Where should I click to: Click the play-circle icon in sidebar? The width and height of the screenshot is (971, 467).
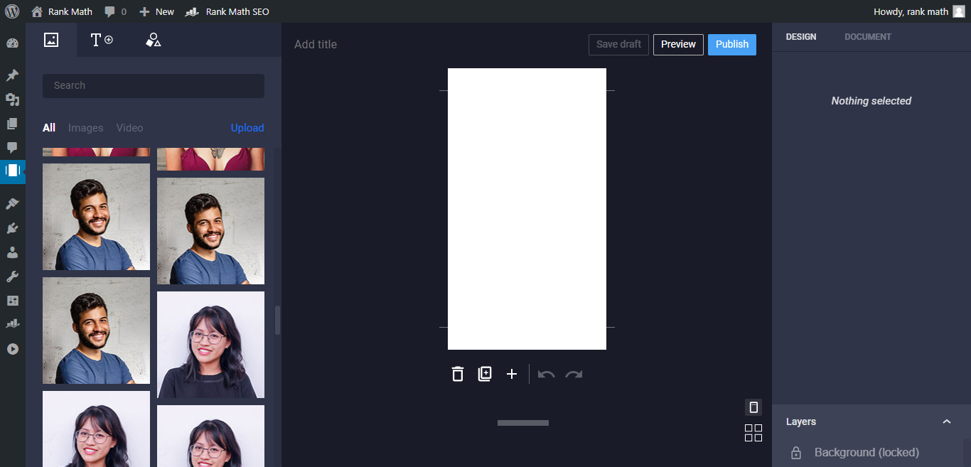point(12,349)
